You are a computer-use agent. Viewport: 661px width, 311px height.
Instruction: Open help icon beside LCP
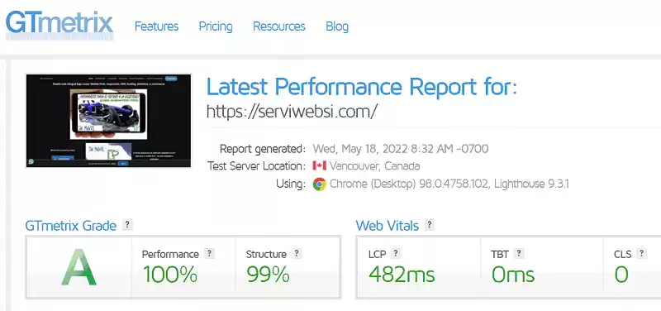click(396, 254)
